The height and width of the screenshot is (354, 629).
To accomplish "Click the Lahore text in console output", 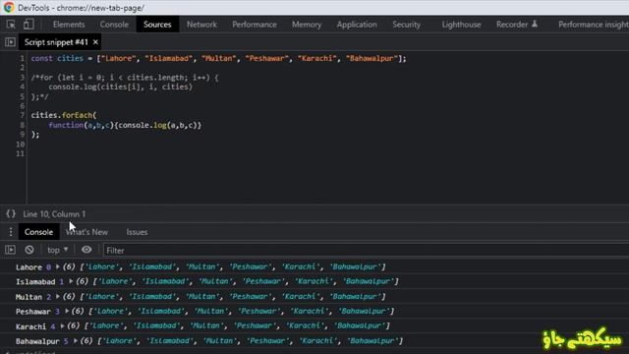I will (29, 266).
